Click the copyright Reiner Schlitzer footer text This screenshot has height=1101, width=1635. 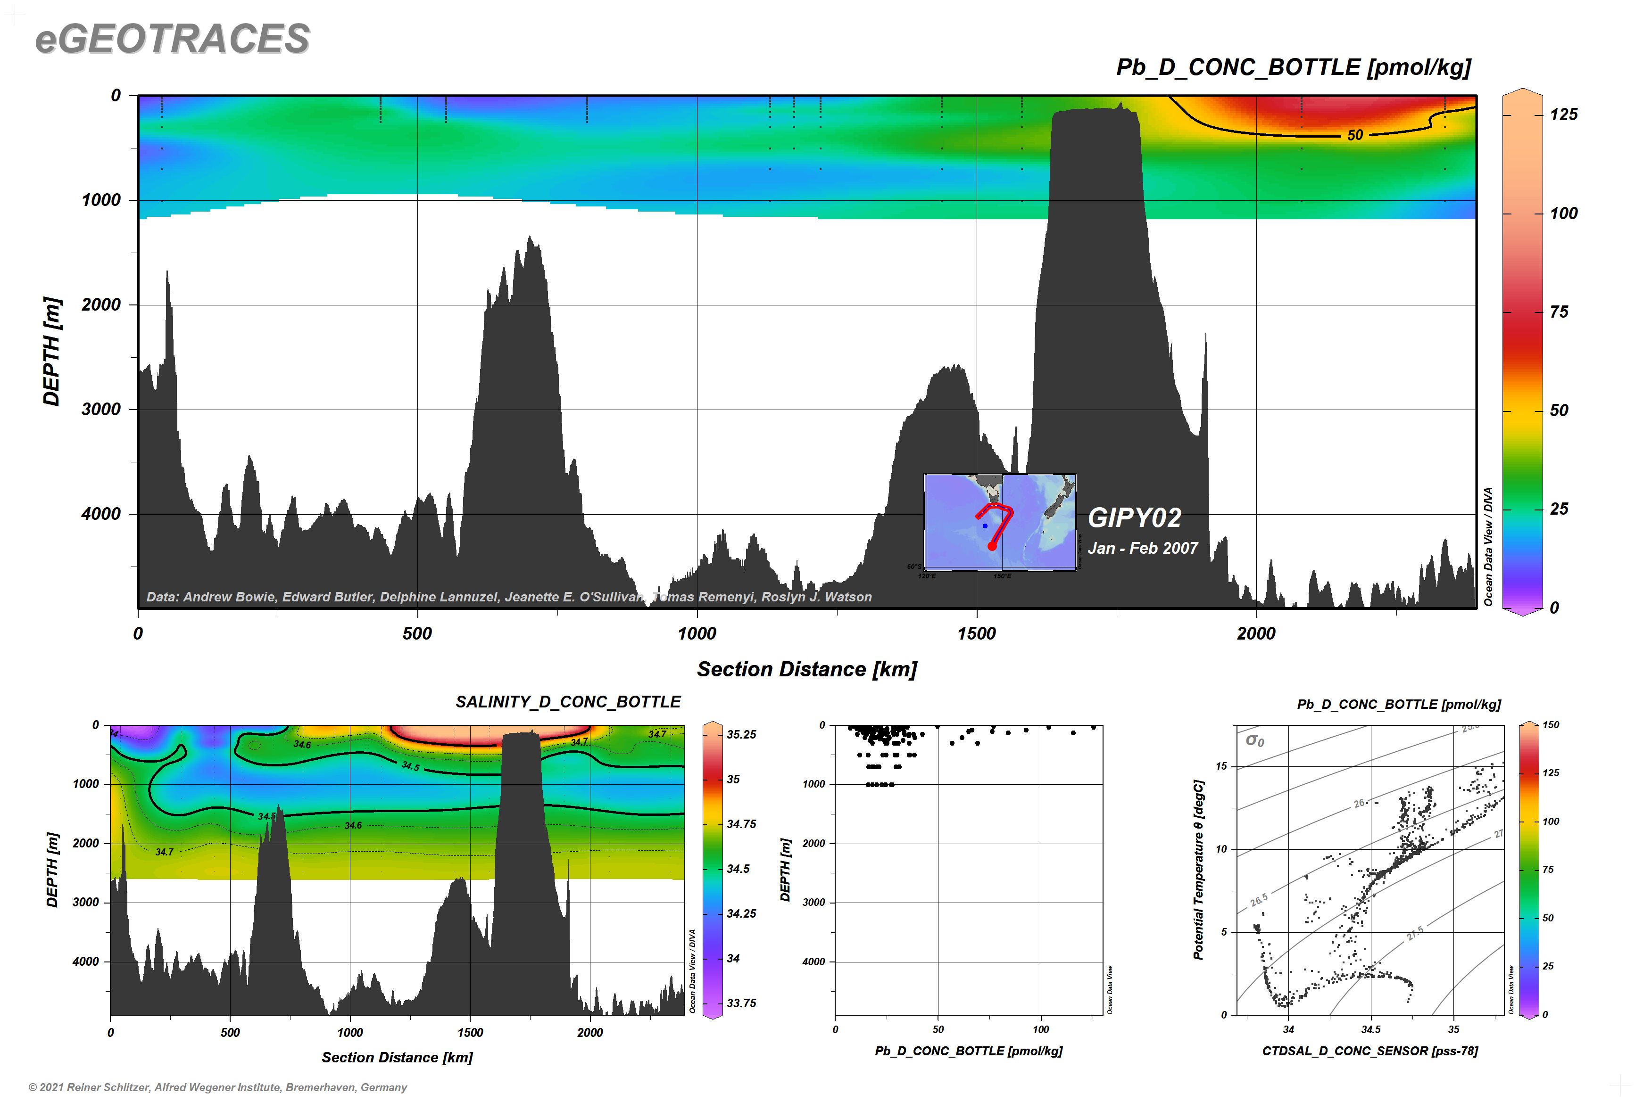pyautogui.click(x=218, y=1087)
